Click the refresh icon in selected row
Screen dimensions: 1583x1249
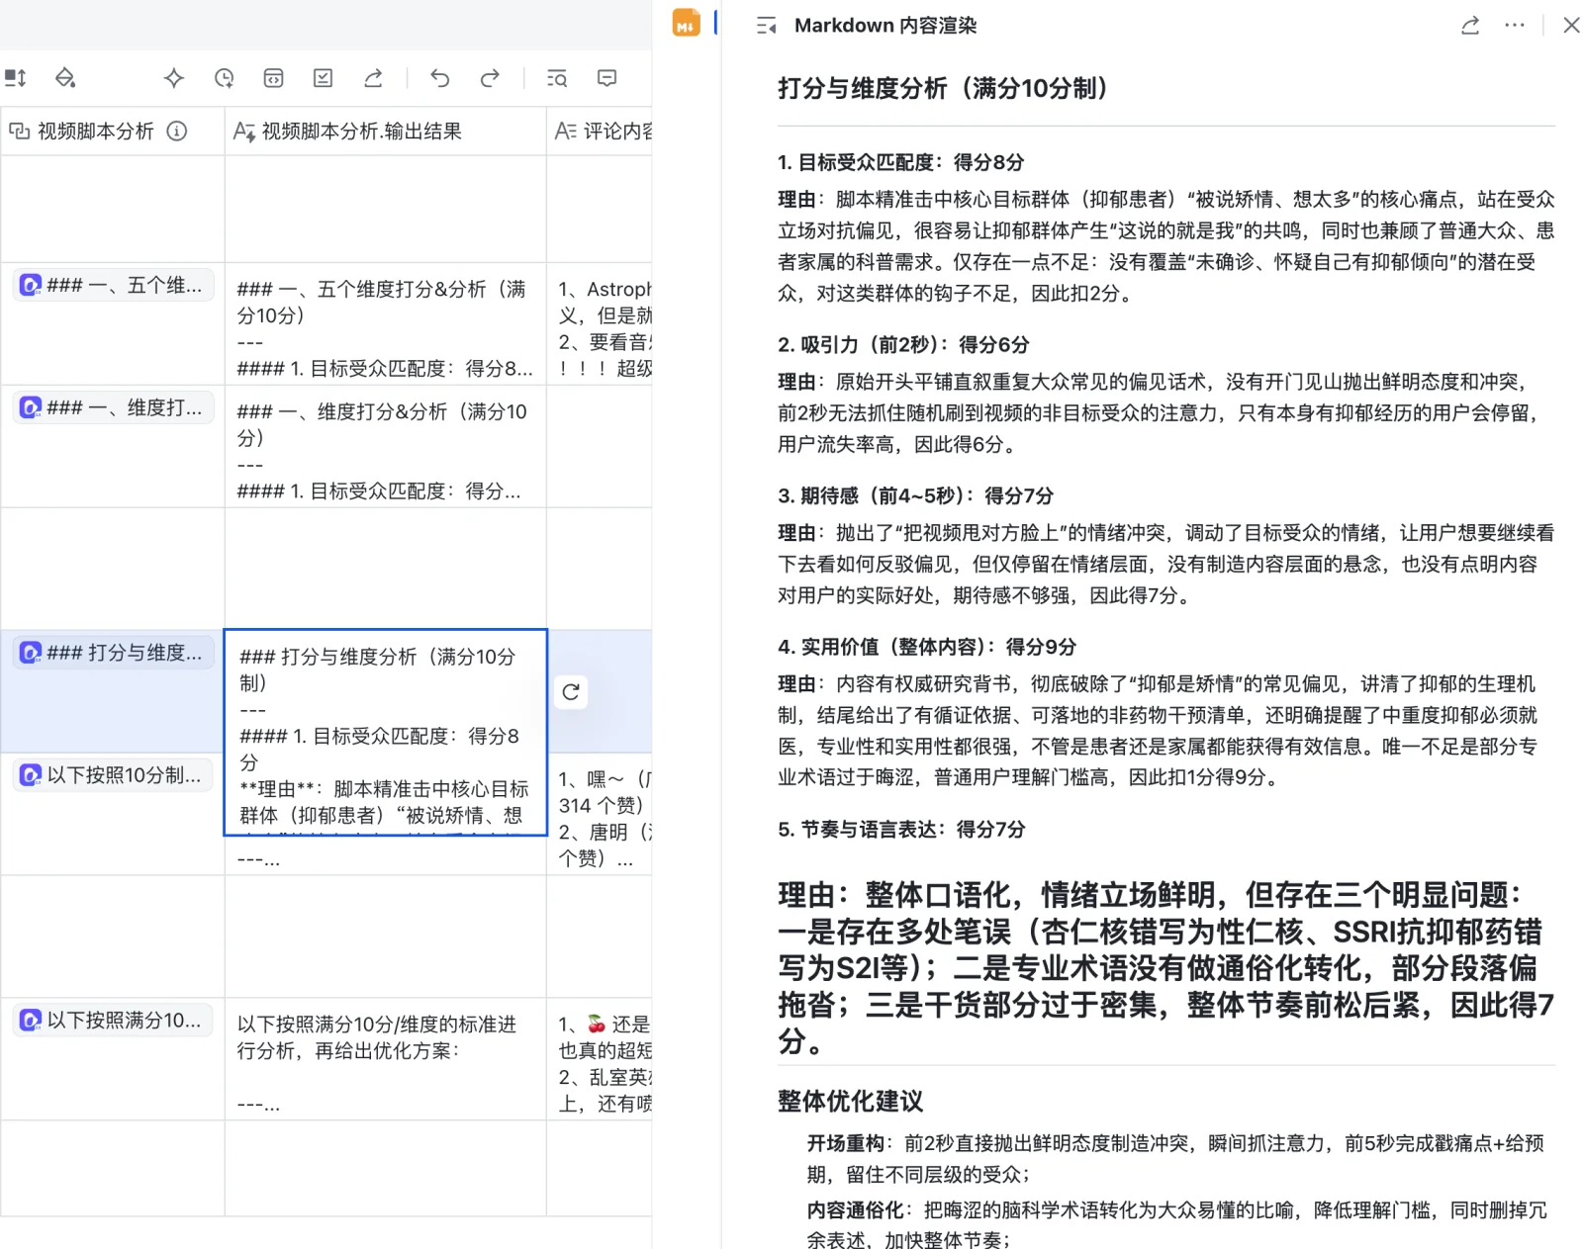(571, 692)
